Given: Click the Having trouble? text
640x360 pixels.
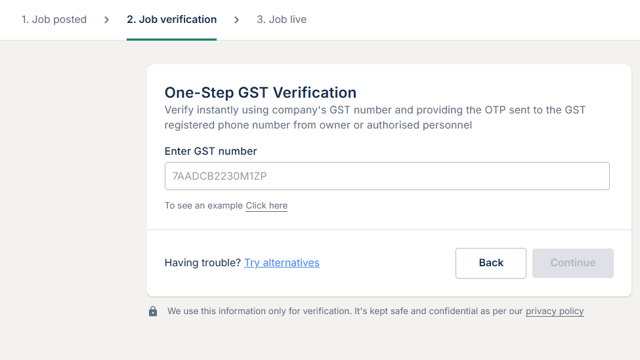Looking at the screenshot, I should click(203, 263).
